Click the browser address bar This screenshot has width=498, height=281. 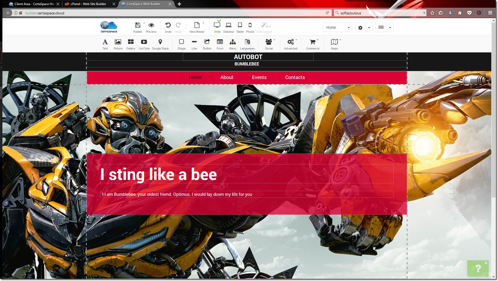[x=173, y=13]
